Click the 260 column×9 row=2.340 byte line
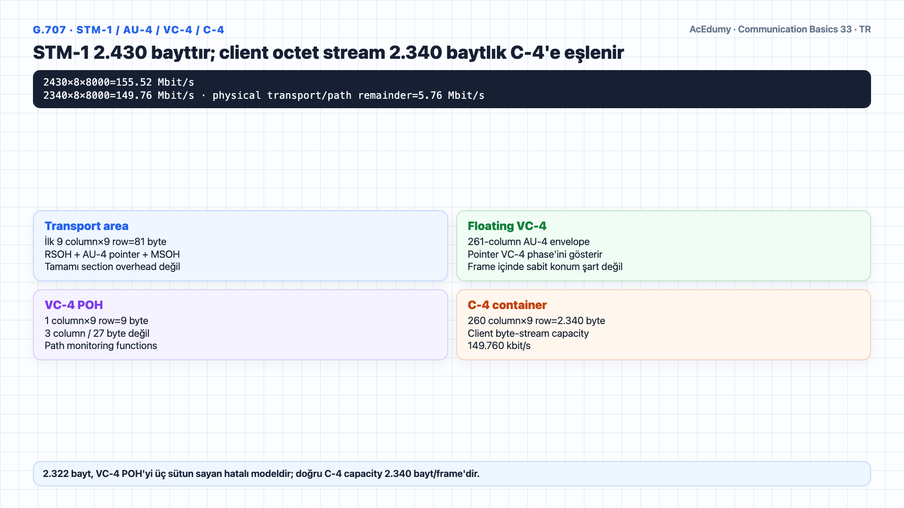Viewport: 904px width, 508px height. tap(536, 321)
